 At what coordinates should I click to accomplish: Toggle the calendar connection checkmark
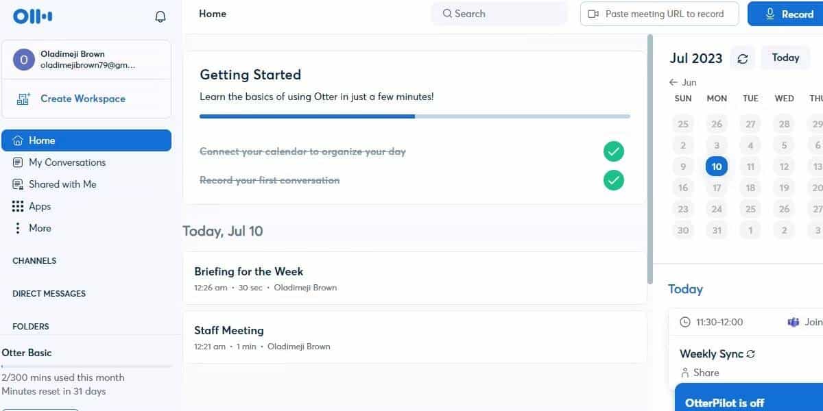(x=614, y=151)
